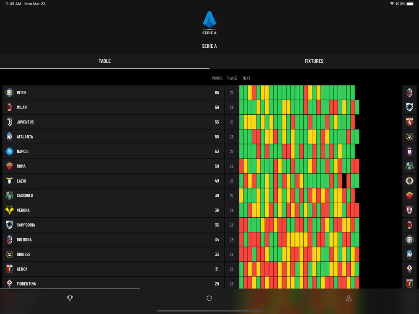Select the LAZIO team name
The height and width of the screenshot is (314, 419).
click(x=21, y=181)
